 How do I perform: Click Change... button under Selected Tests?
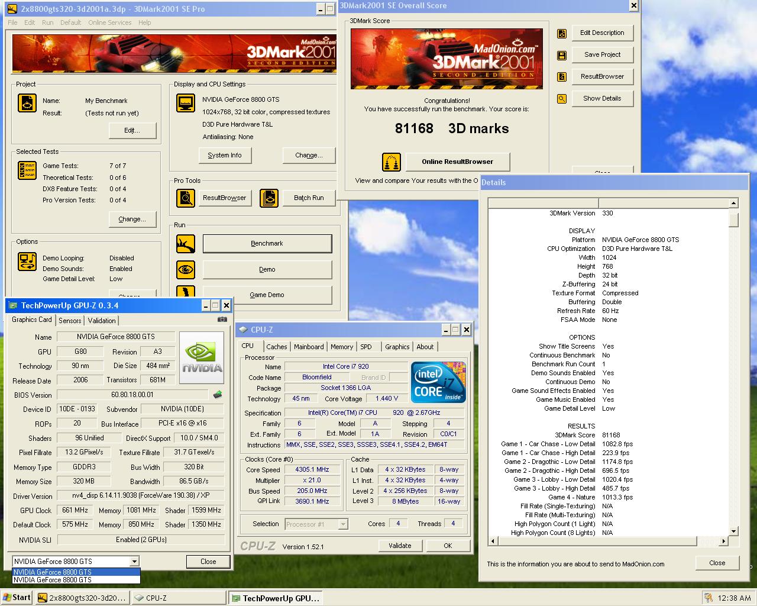[x=132, y=219]
